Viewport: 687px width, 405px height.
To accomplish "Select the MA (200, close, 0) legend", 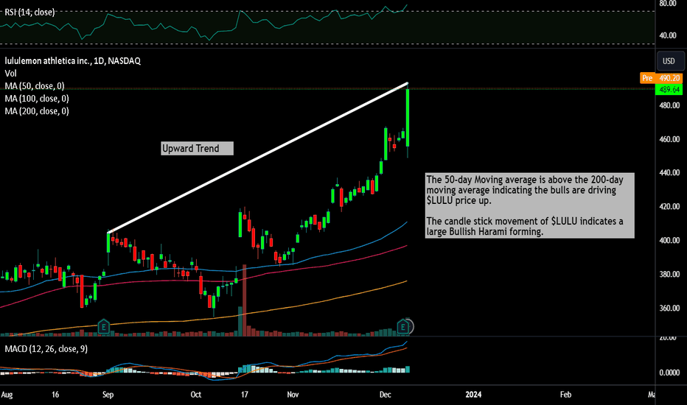I will coord(37,111).
